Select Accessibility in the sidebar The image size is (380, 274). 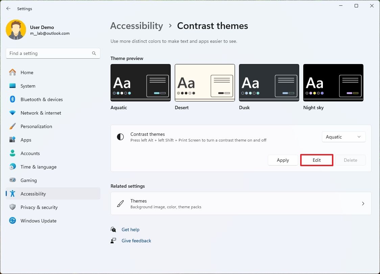pos(33,193)
